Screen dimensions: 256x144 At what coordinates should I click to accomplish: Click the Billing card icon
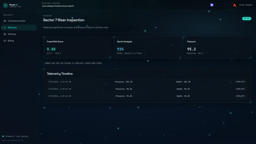[x=5, y=41]
